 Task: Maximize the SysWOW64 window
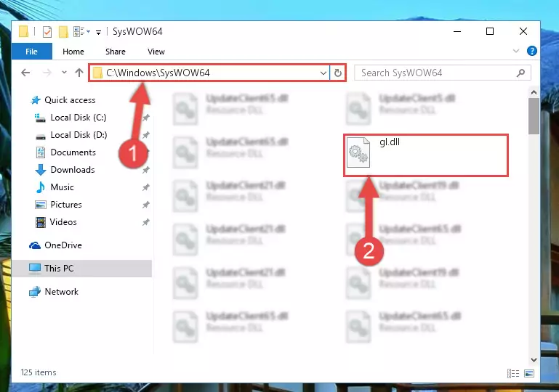(490, 31)
